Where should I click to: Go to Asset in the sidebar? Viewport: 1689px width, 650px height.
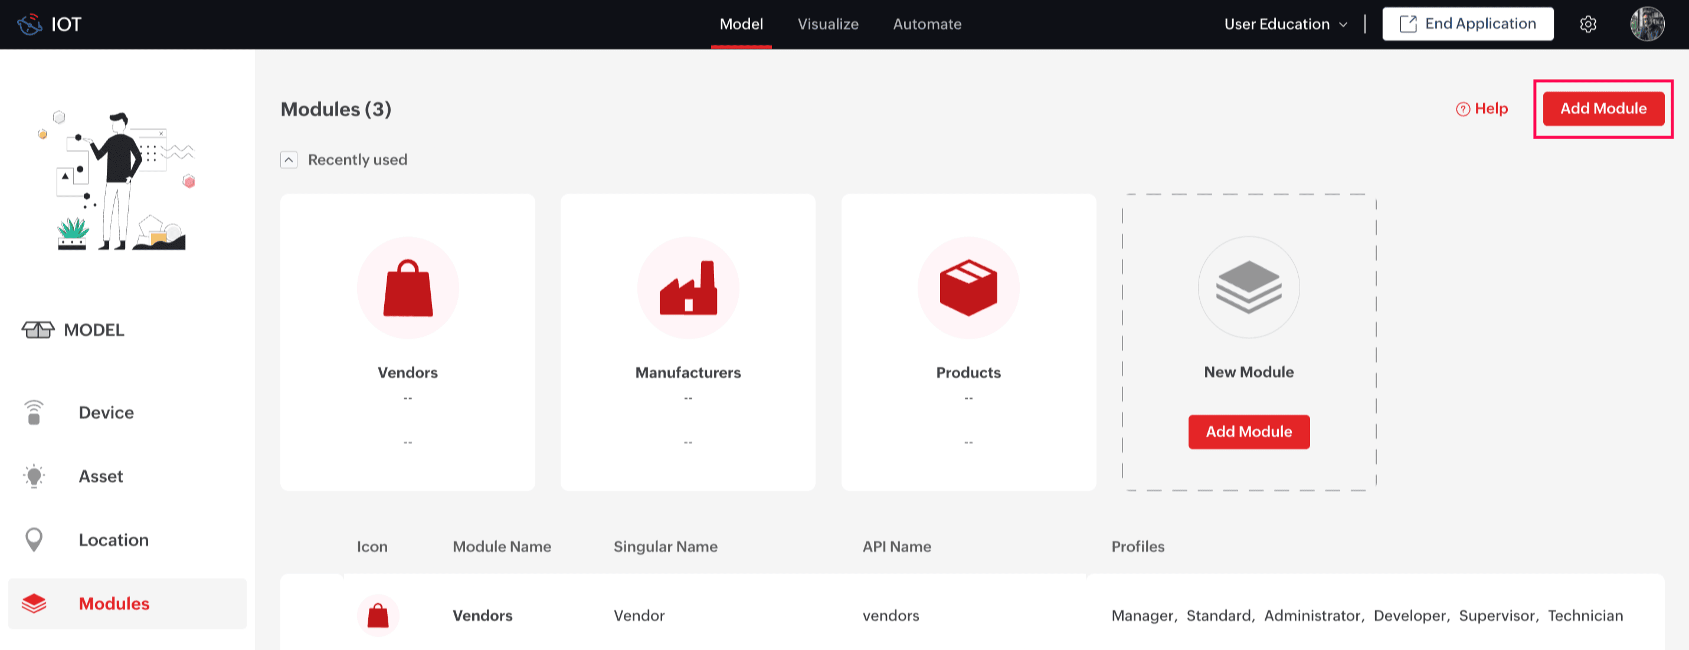100,477
